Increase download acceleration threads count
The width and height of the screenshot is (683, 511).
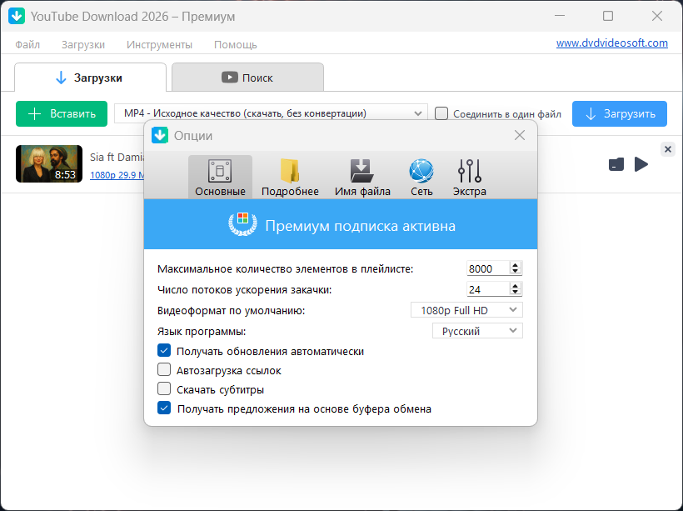516,286
